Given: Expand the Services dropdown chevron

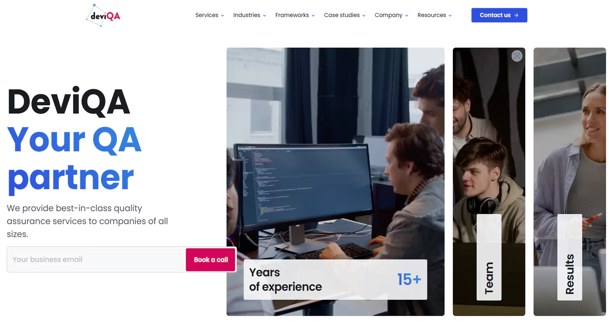Looking at the screenshot, I should (223, 16).
